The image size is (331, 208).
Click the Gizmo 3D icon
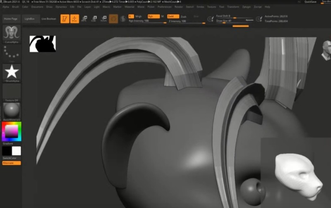[x=113, y=19]
